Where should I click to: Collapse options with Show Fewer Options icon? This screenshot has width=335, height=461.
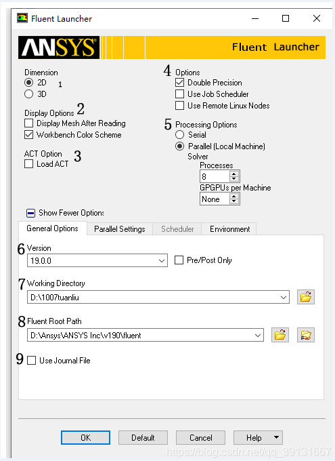[31, 213]
